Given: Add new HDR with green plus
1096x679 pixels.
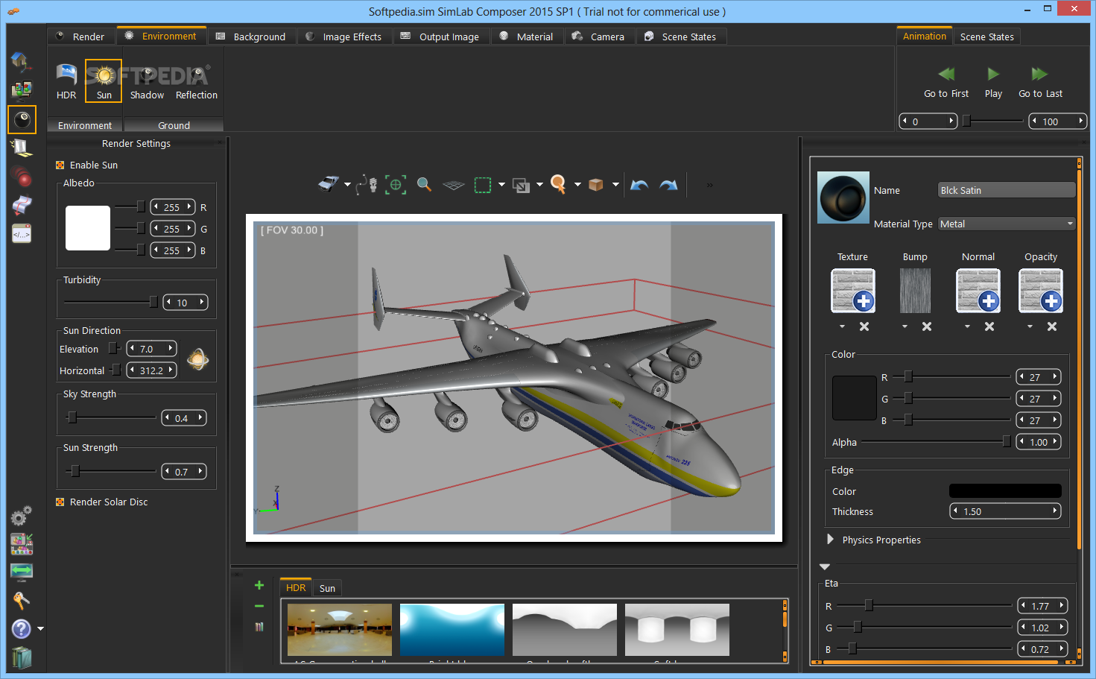Looking at the screenshot, I should coord(259,585).
